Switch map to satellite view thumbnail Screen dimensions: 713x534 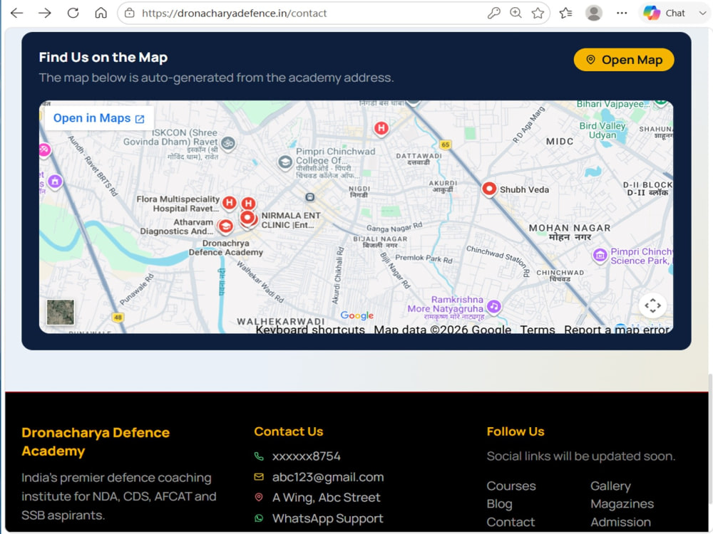click(61, 312)
